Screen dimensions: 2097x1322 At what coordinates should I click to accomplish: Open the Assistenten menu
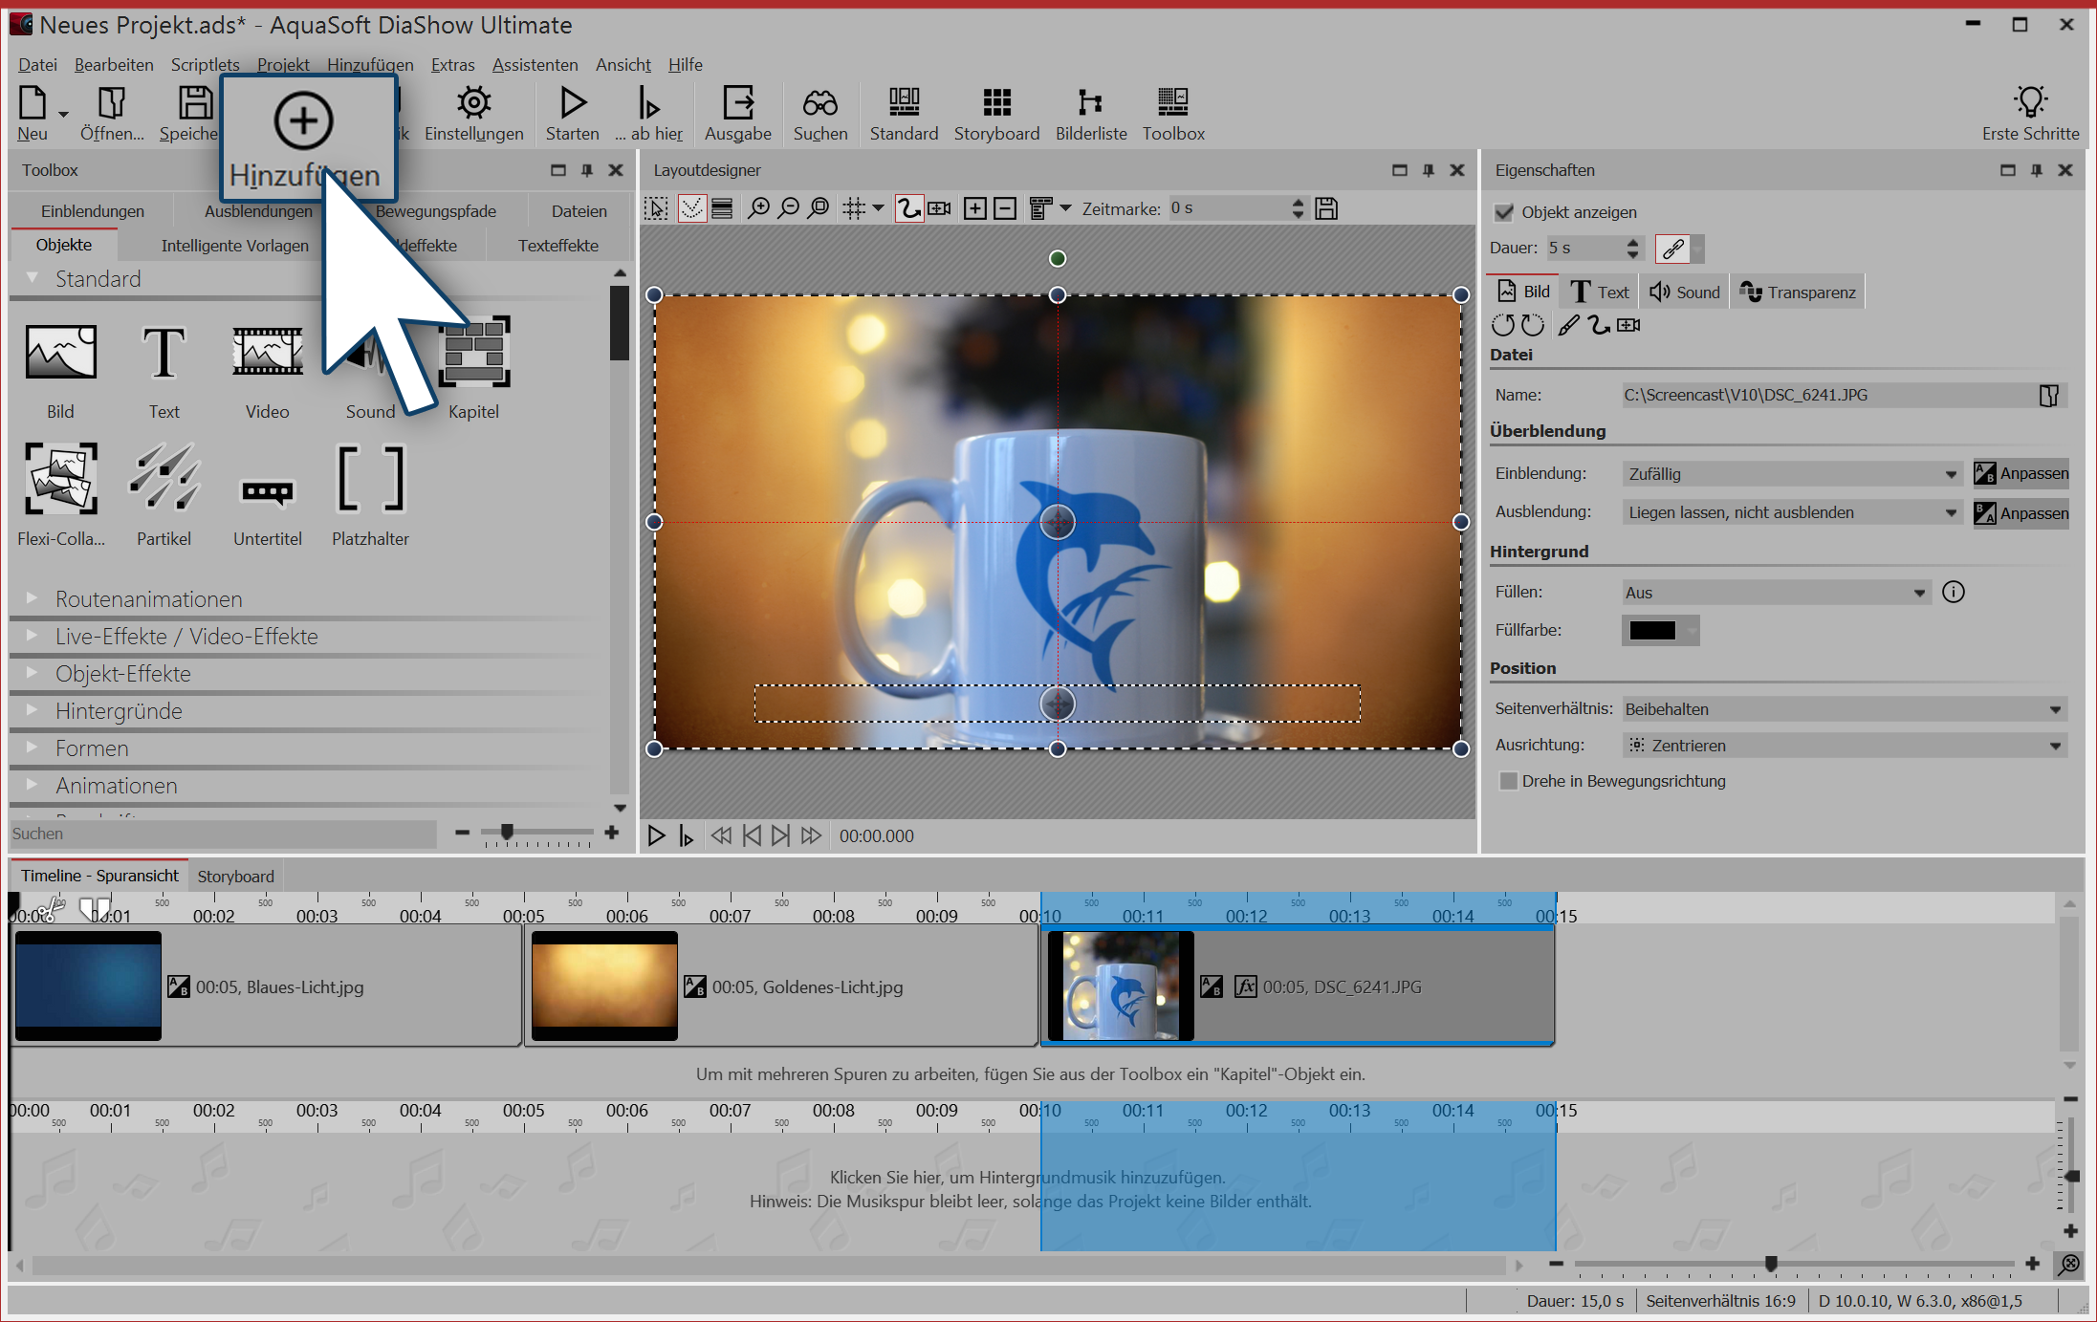point(535,65)
